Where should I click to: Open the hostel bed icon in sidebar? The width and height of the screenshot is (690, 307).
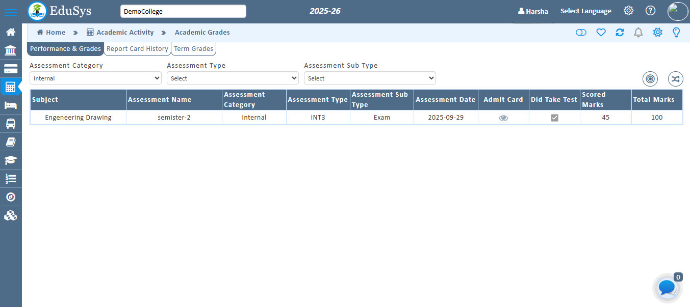(x=11, y=105)
